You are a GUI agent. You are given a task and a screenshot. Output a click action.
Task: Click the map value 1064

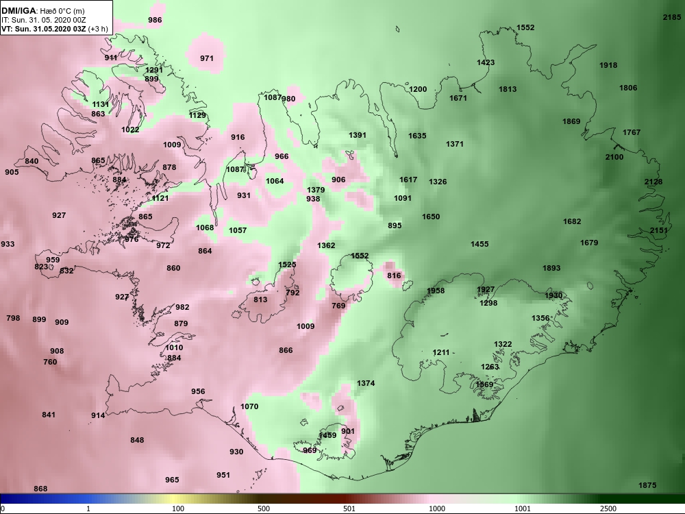click(x=275, y=181)
